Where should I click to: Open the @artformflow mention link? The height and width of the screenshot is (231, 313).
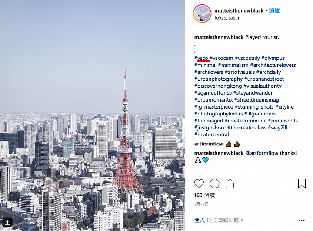[262, 153]
